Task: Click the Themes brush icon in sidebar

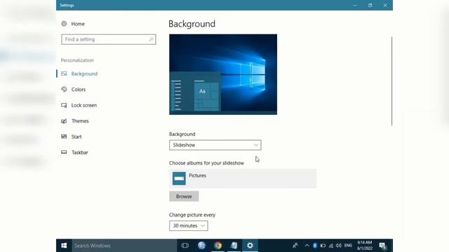Action: [x=64, y=121]
